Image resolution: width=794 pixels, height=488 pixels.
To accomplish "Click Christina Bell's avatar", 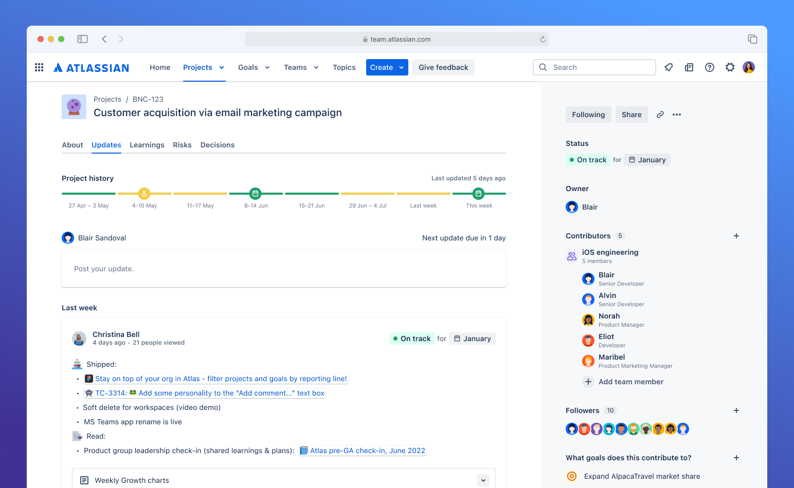I will point(79,339).
